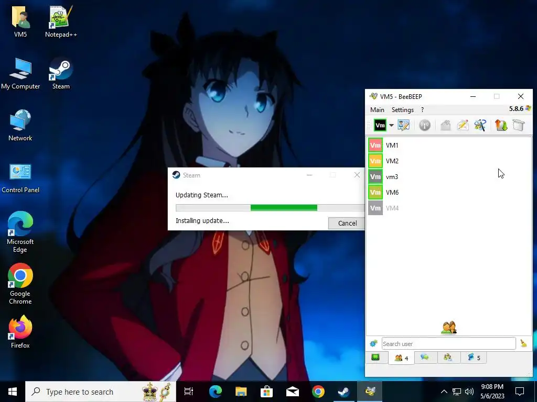The width and height of the screenshot is (537, 402).
Task: Show hidden system tray icons
Action: [x=444, y=392]
